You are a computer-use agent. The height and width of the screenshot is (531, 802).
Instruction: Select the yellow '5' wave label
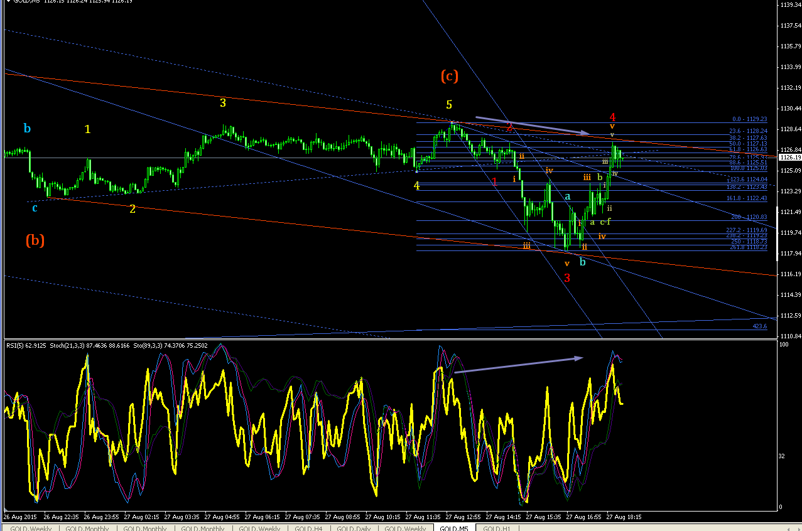[x=449, y=104]
